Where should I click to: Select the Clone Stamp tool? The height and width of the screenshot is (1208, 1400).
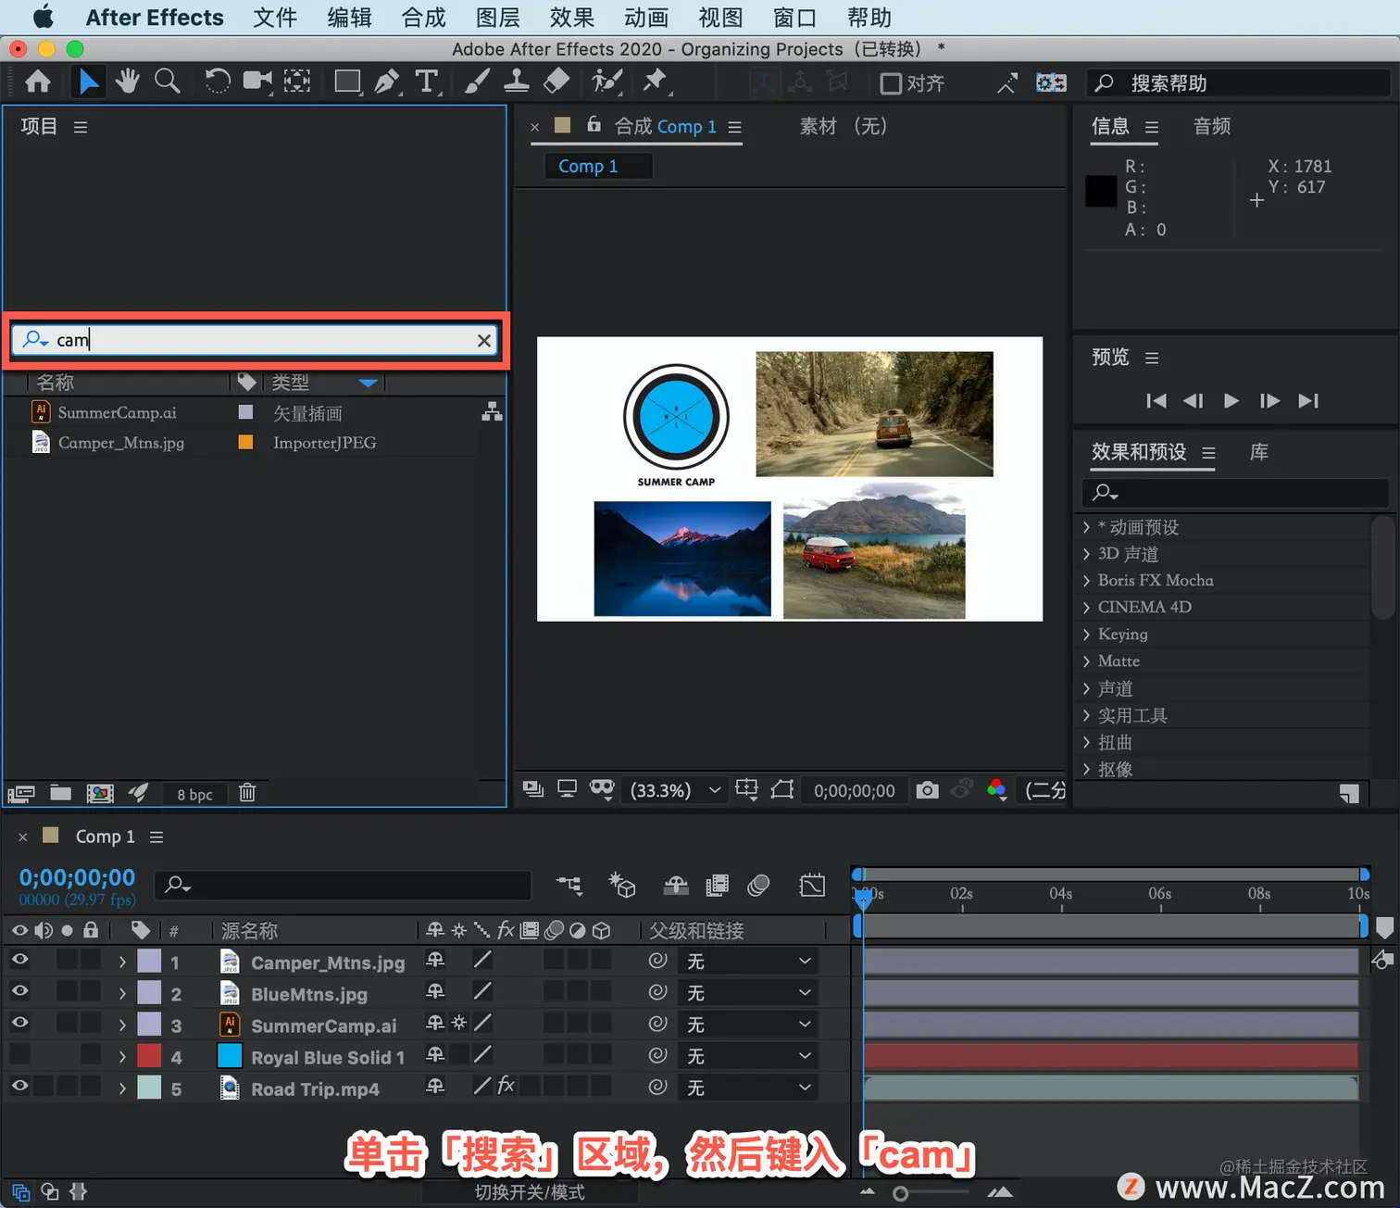click(517, 82)
